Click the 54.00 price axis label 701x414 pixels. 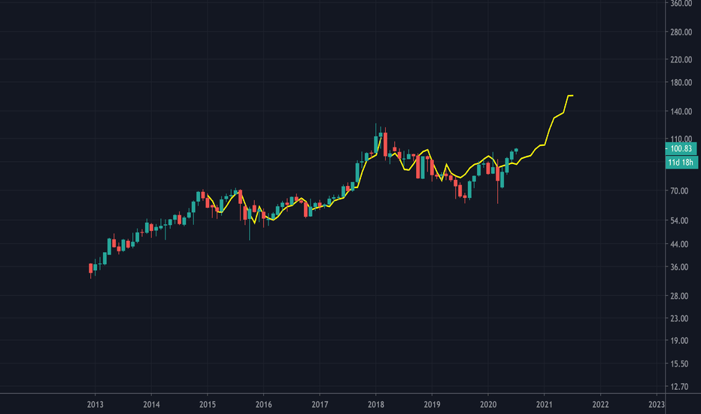[x=679, y=221]
